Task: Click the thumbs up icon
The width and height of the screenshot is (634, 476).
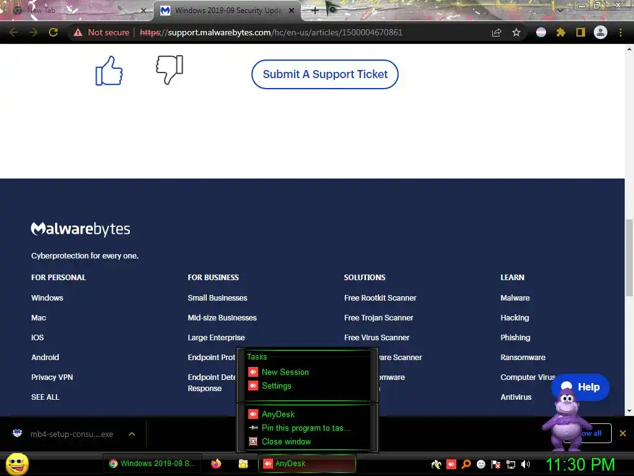Action: tap(109, 71)
